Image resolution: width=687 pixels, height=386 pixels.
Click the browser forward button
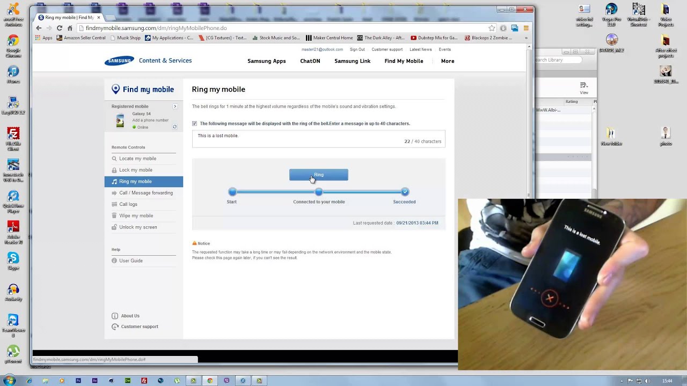[49, 28]
